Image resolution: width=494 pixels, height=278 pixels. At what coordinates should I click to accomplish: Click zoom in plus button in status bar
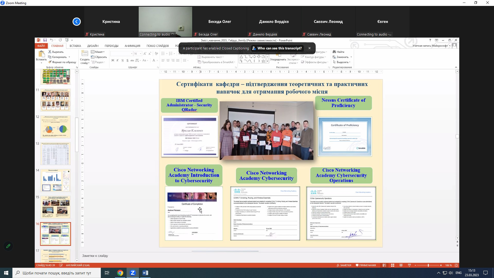coord(441,265)
